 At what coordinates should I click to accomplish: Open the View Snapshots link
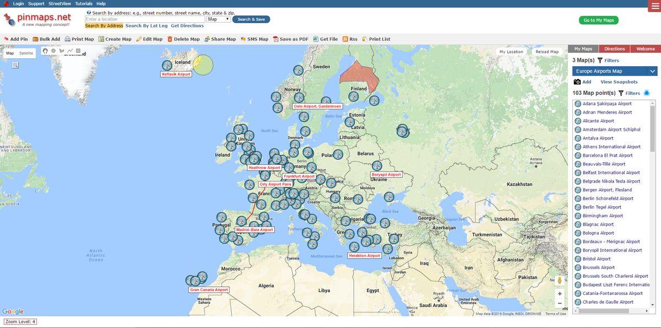(x=619, y=82)
